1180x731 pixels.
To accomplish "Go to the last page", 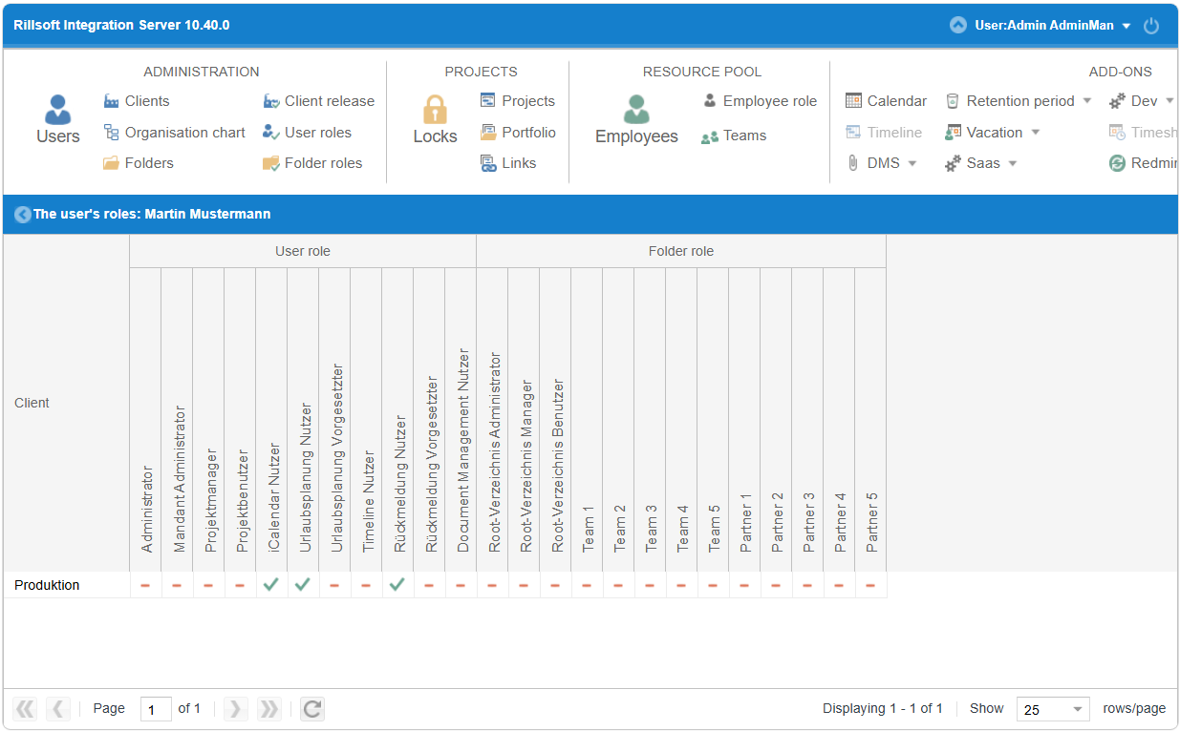I will [x=269, y=708].
